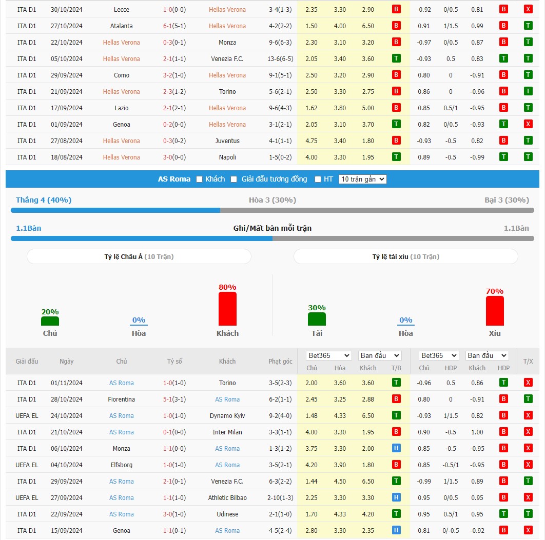Open the 1-0(1-0) score against Torino
The image size is (545, 540).
click(x=174, y=383)
